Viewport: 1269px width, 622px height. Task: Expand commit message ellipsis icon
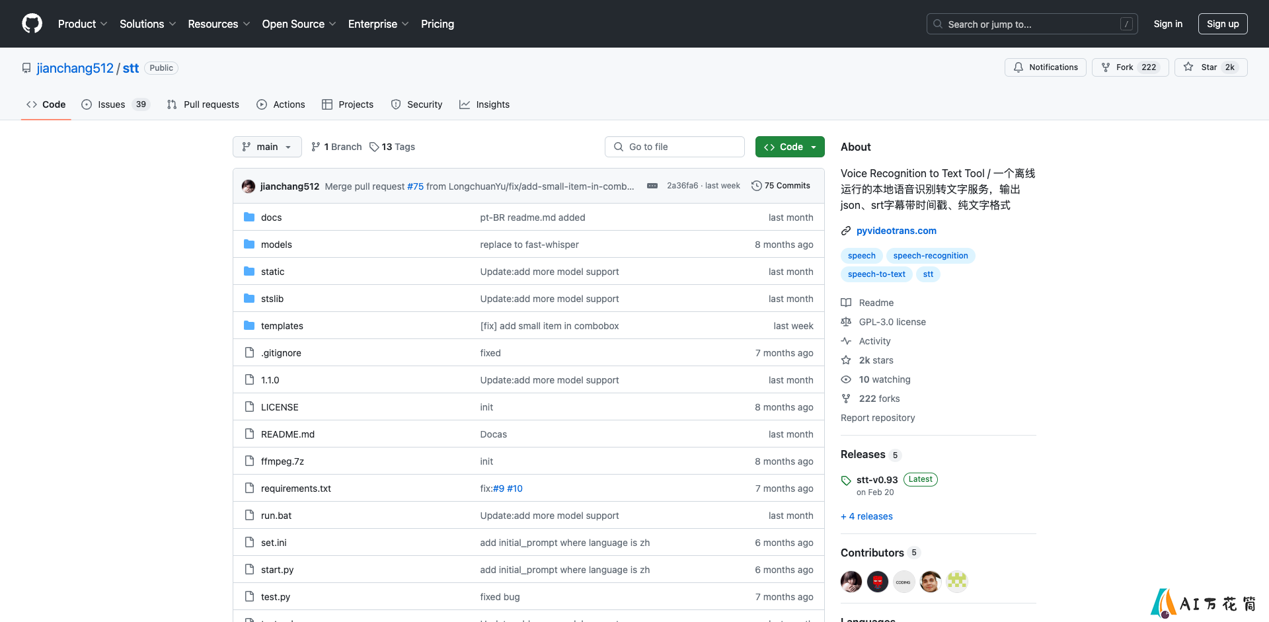(652, 186)
